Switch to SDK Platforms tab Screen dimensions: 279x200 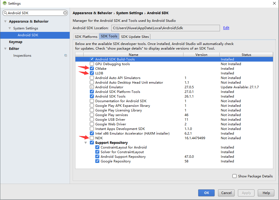pos(86,37)
